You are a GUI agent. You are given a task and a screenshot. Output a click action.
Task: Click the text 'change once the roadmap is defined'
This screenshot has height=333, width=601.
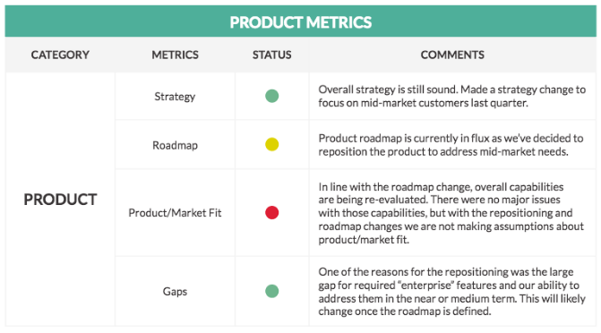click(x=404, y=312)
